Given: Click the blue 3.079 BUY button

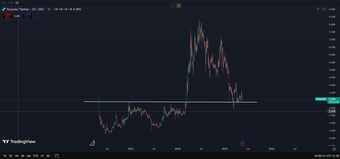Looking at the screenshot, I should 27,16.
